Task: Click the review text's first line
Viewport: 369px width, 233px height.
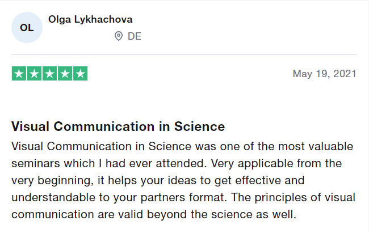Action: [182, 146]
